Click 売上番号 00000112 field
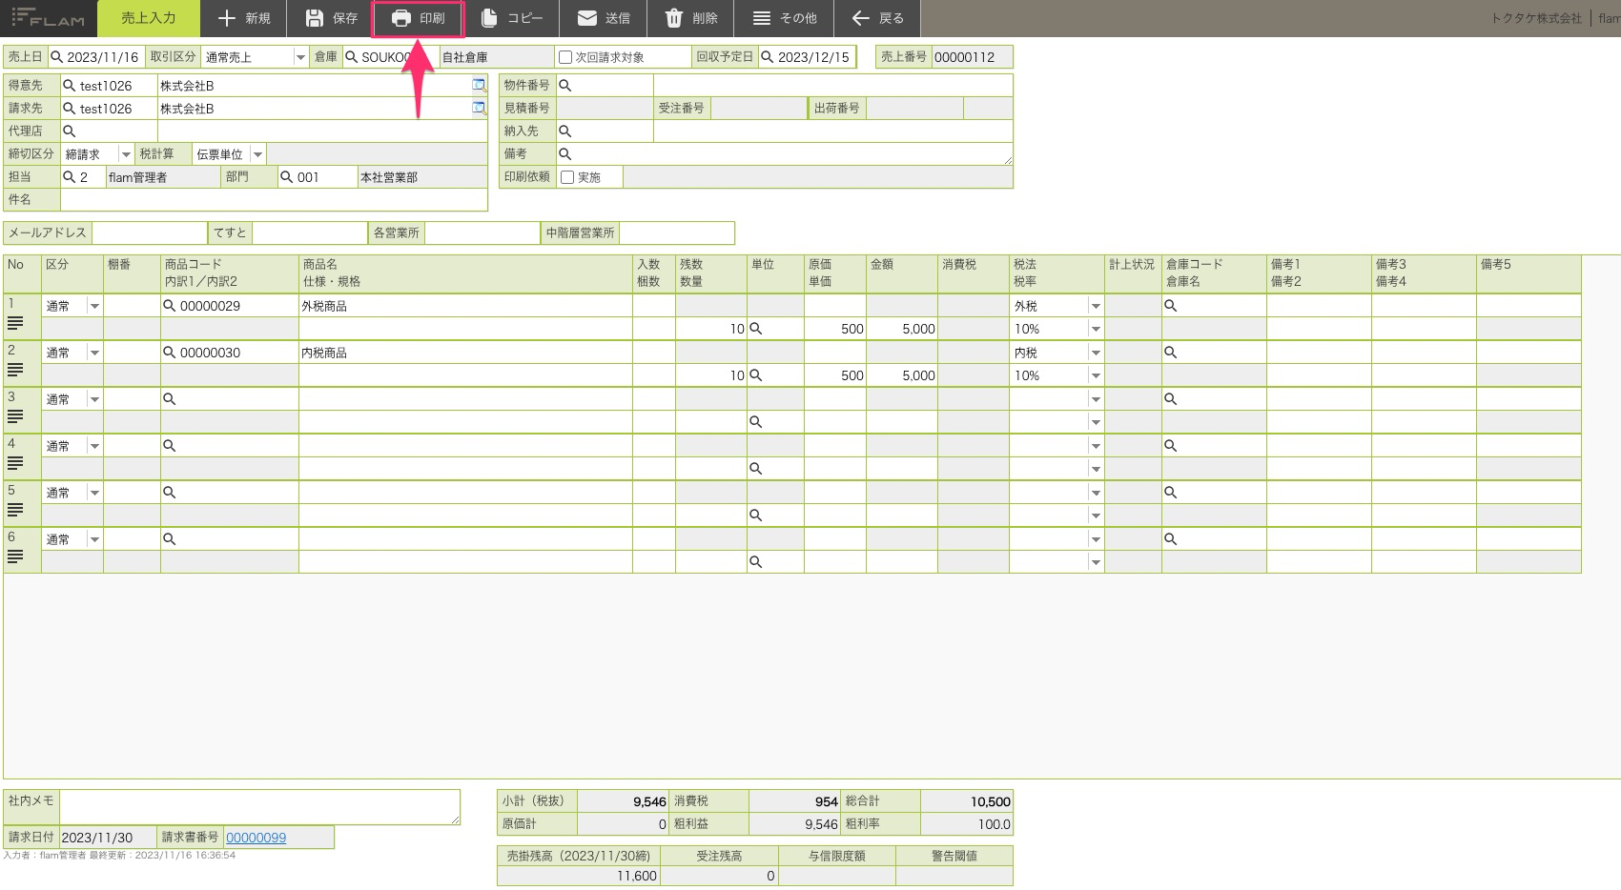 pyautogui.click(x=972, y=57)
